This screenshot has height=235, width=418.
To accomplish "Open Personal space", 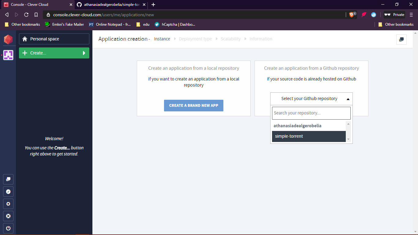I will (54, 39).
